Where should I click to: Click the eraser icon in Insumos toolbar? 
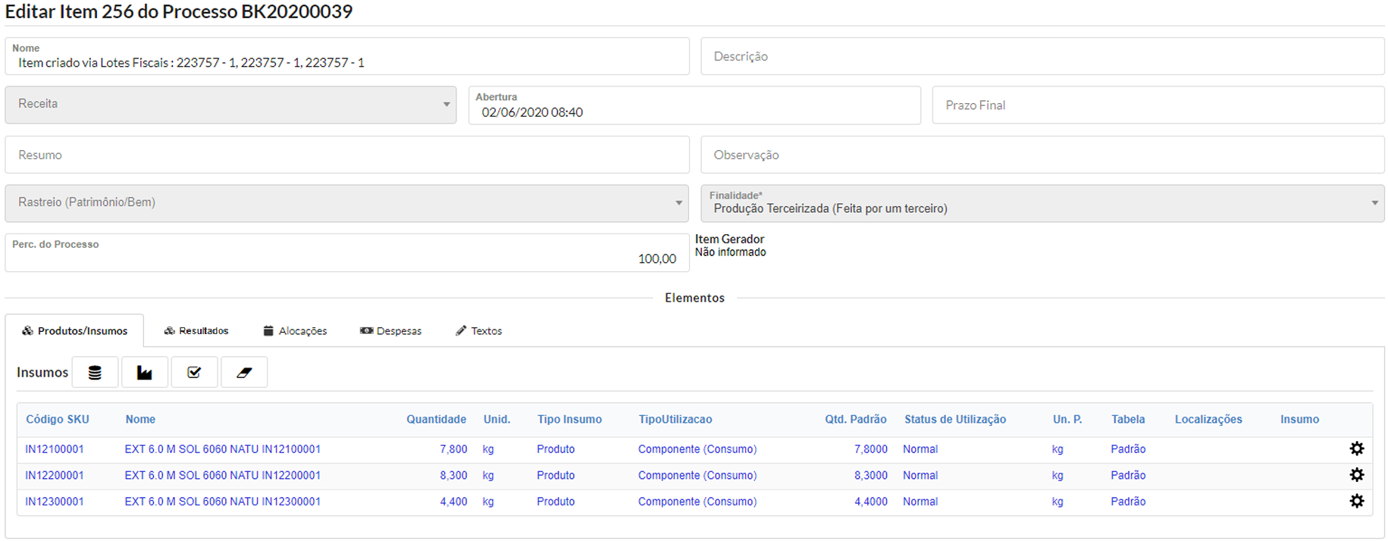(244, 373)
